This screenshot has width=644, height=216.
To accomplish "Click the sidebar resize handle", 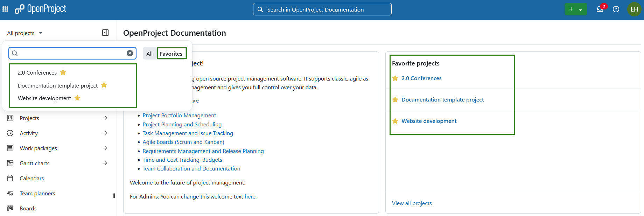I will click(114, 196).
